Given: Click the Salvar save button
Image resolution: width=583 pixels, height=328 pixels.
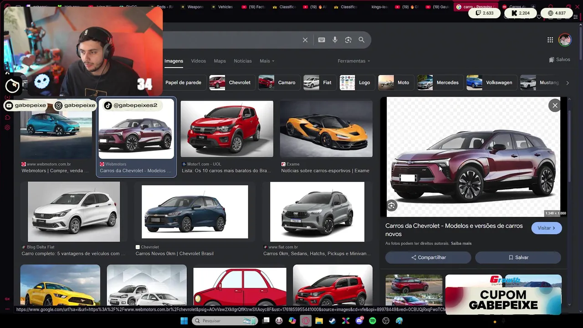Looking at the screenshot, I should coord(518,257).
